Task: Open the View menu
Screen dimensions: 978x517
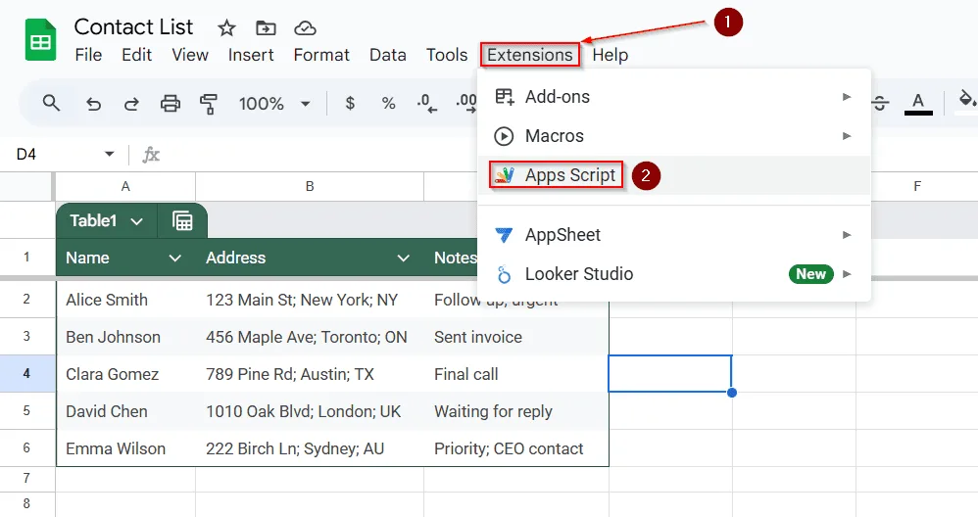Action: coord(190,55)
